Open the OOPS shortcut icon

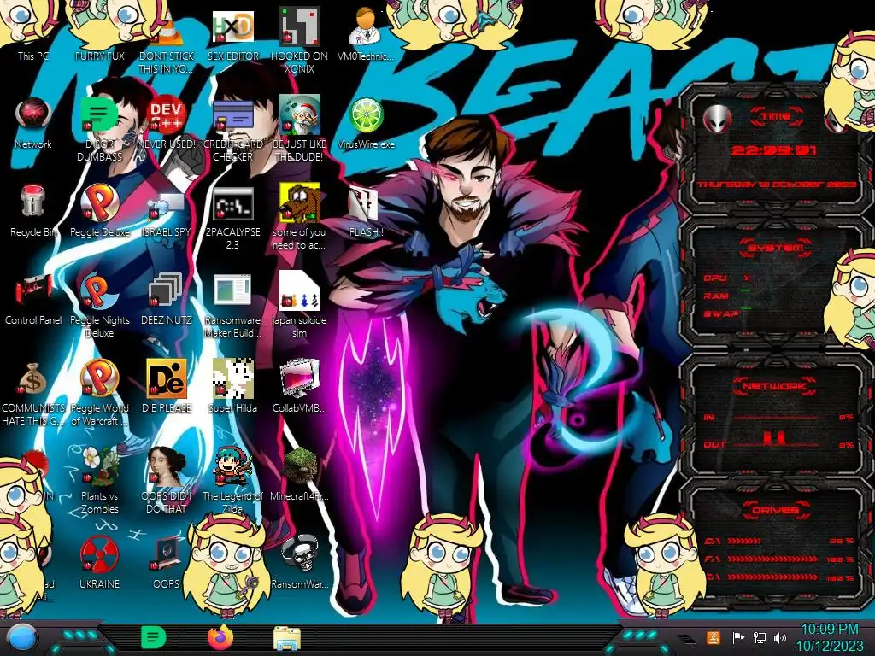click(x=167, y=562)
